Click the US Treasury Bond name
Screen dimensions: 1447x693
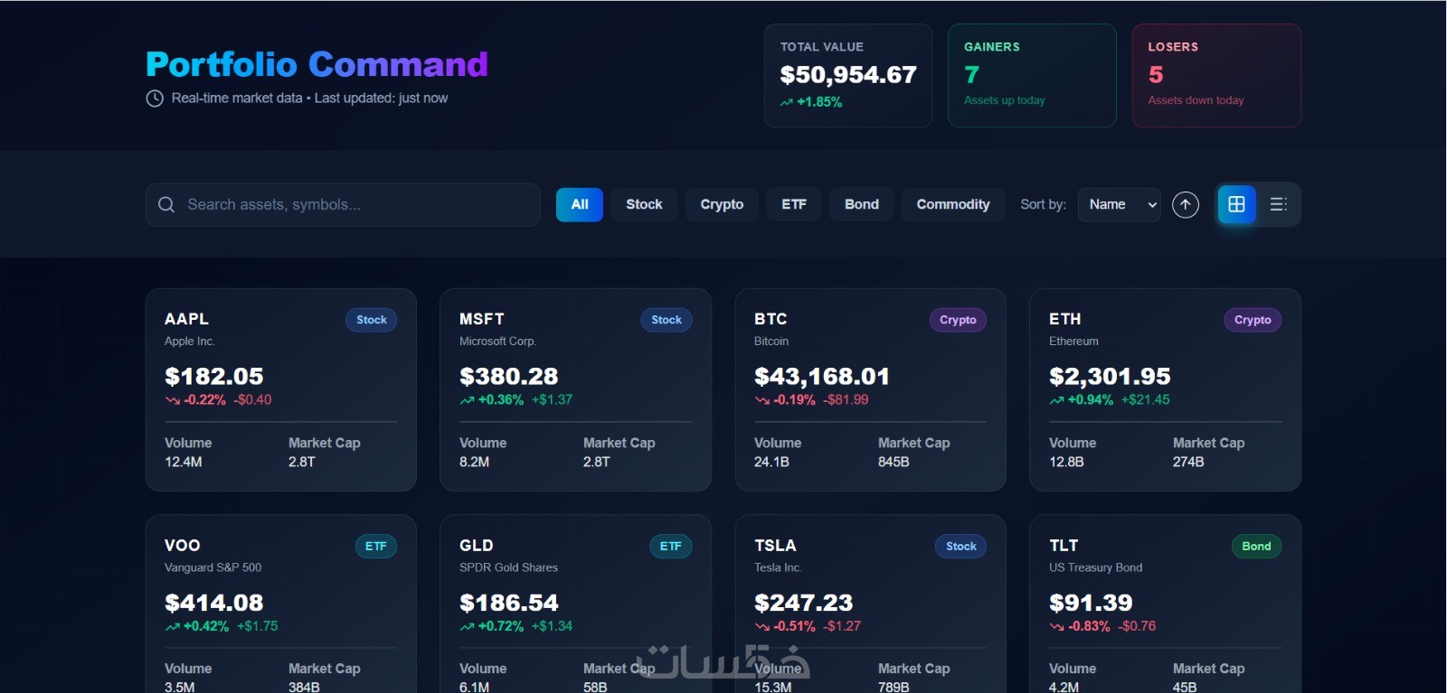click(x=1096, y=568)
